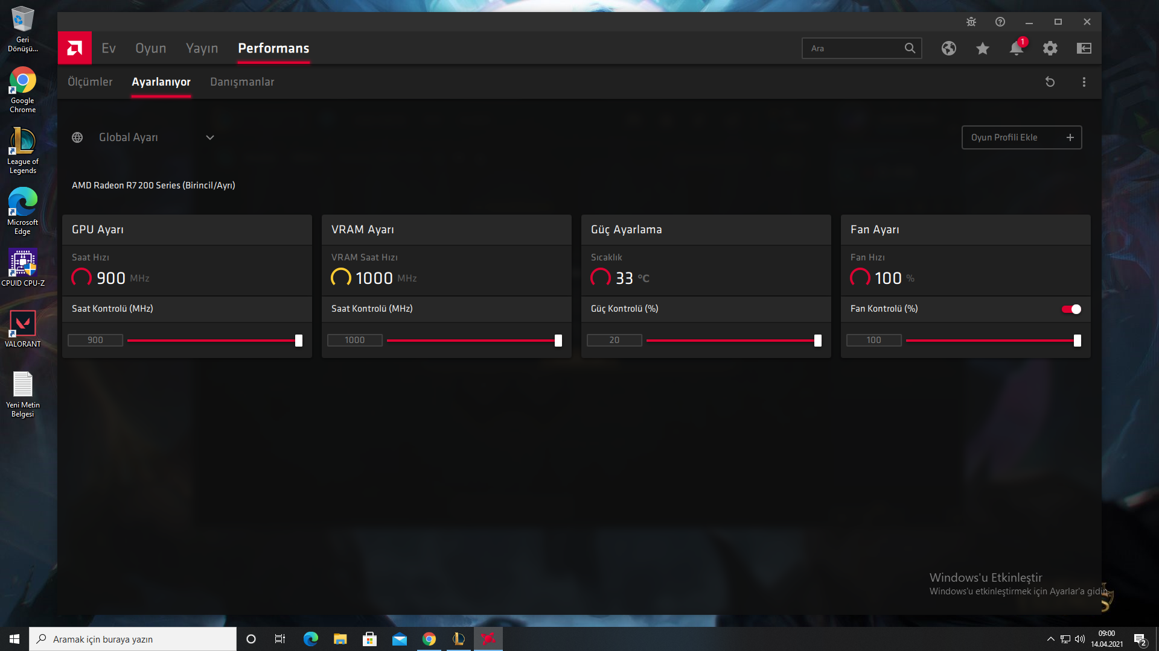The width and height of the screenshot is (1159, 651).
Task: Open the Danışmanlar sub-tab
Action: pos(241,82)
